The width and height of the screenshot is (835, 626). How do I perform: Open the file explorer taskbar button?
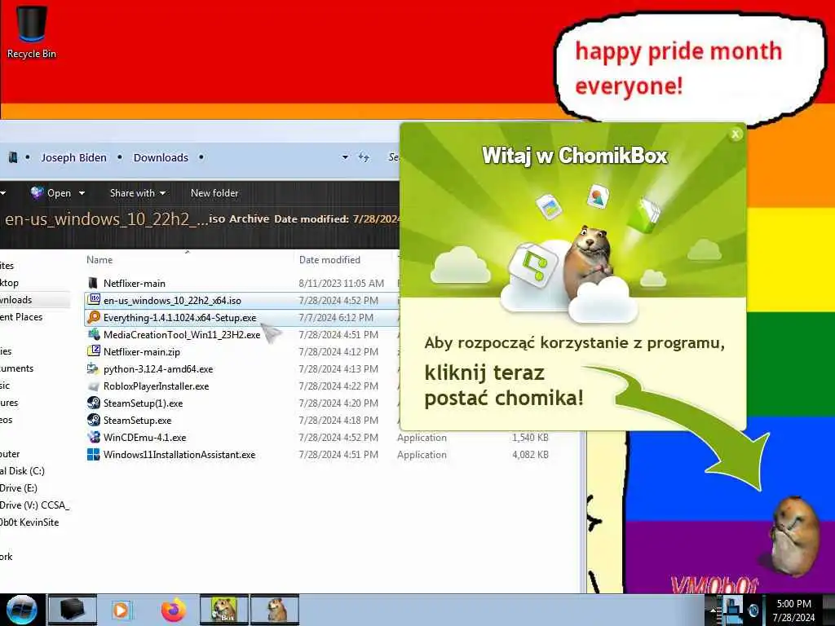(x=72, y=610)
